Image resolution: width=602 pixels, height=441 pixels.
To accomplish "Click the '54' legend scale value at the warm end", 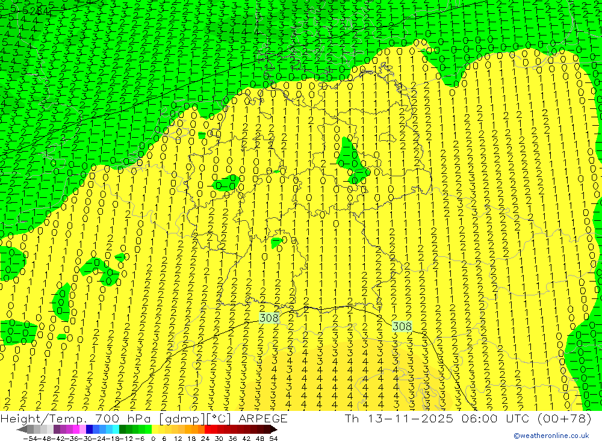I will (274, 439).
